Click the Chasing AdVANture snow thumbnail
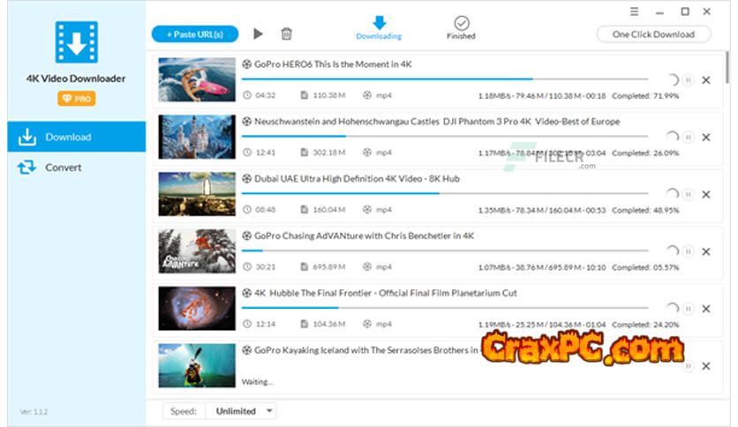 (197, 251)
